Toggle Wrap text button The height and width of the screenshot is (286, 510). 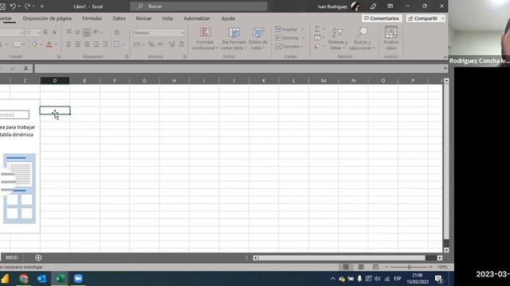click(x=117, y=32)
